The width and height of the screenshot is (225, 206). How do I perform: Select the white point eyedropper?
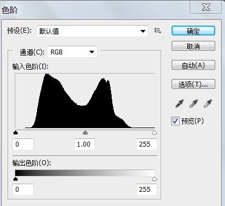pos(208,104)
